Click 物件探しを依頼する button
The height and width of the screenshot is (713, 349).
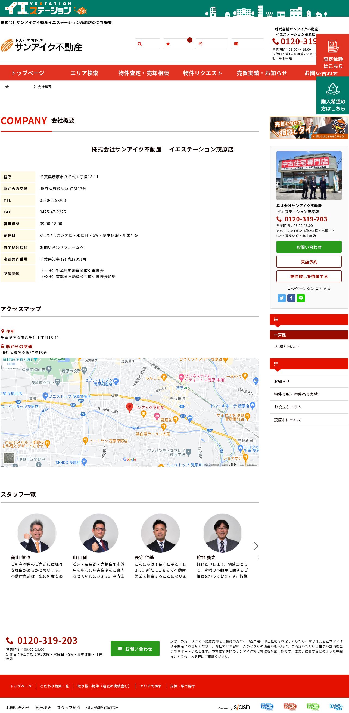pos(309,276)
